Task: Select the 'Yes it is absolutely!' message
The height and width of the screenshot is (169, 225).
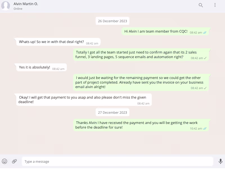Action: 35,67
